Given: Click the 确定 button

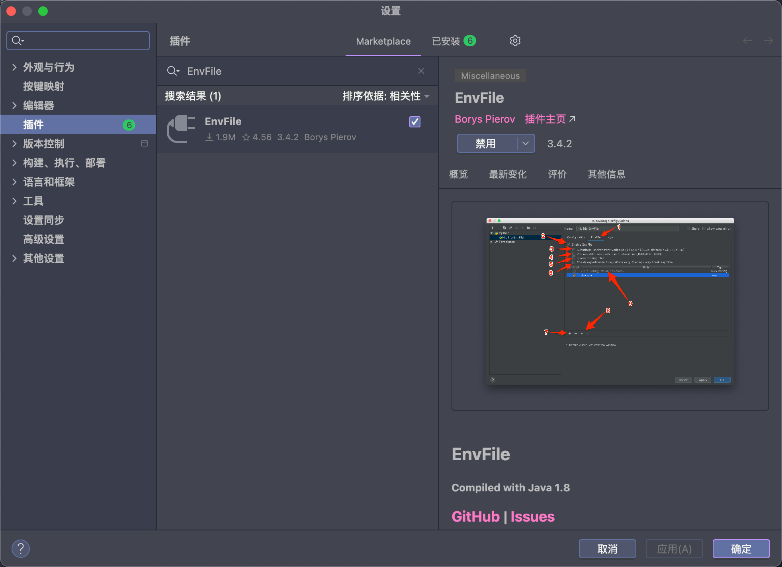Looking at the screenshot, I should click(741, 549).
